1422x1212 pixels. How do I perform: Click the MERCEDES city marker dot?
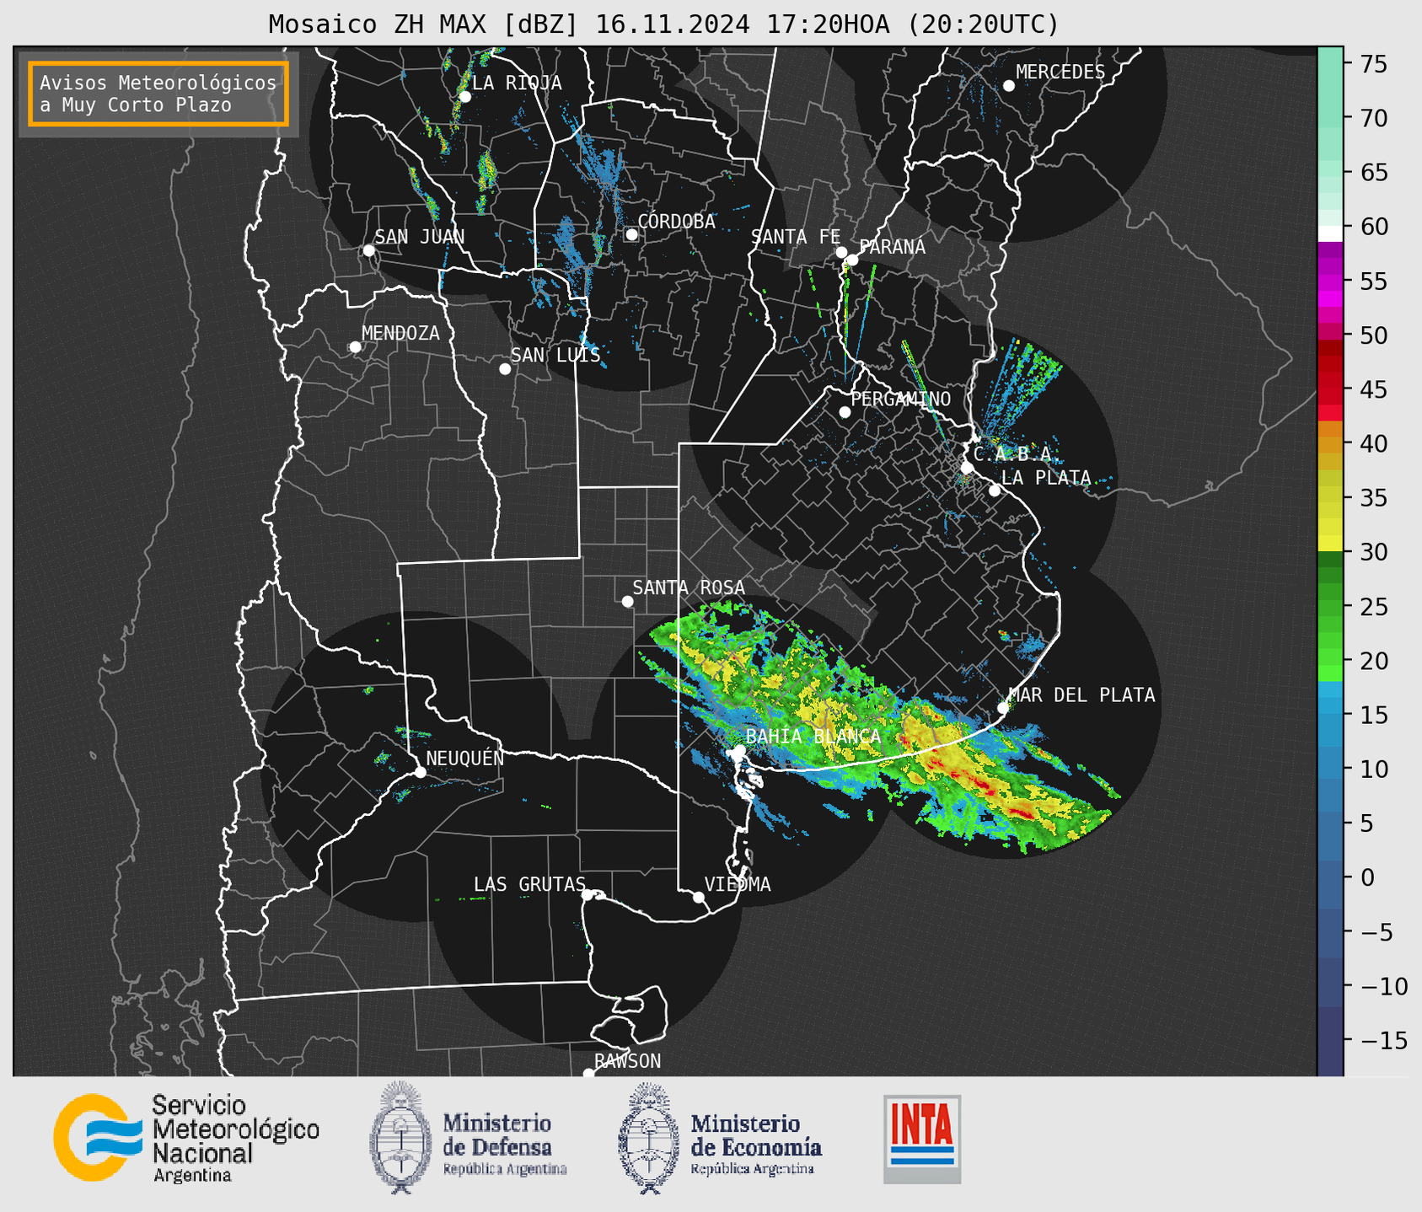tap(1008, 86)
